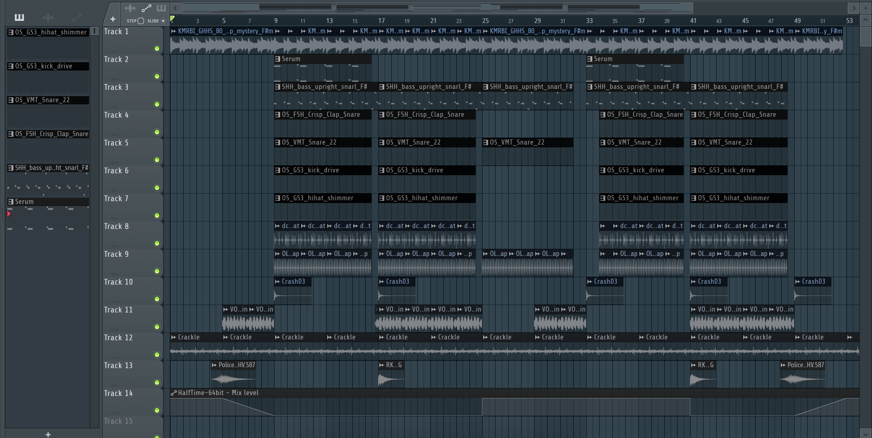
Task: Click the horizontal song overview scrollbar
Action: point(437,8)
